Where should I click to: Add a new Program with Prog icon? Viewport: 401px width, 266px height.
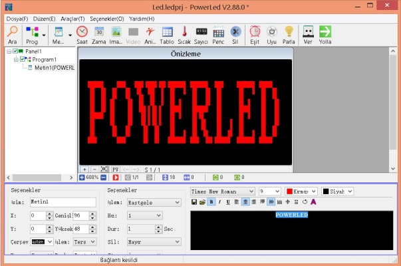tap(32, 35)
